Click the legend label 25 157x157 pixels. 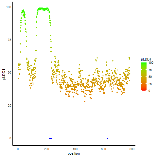(150, 84)
